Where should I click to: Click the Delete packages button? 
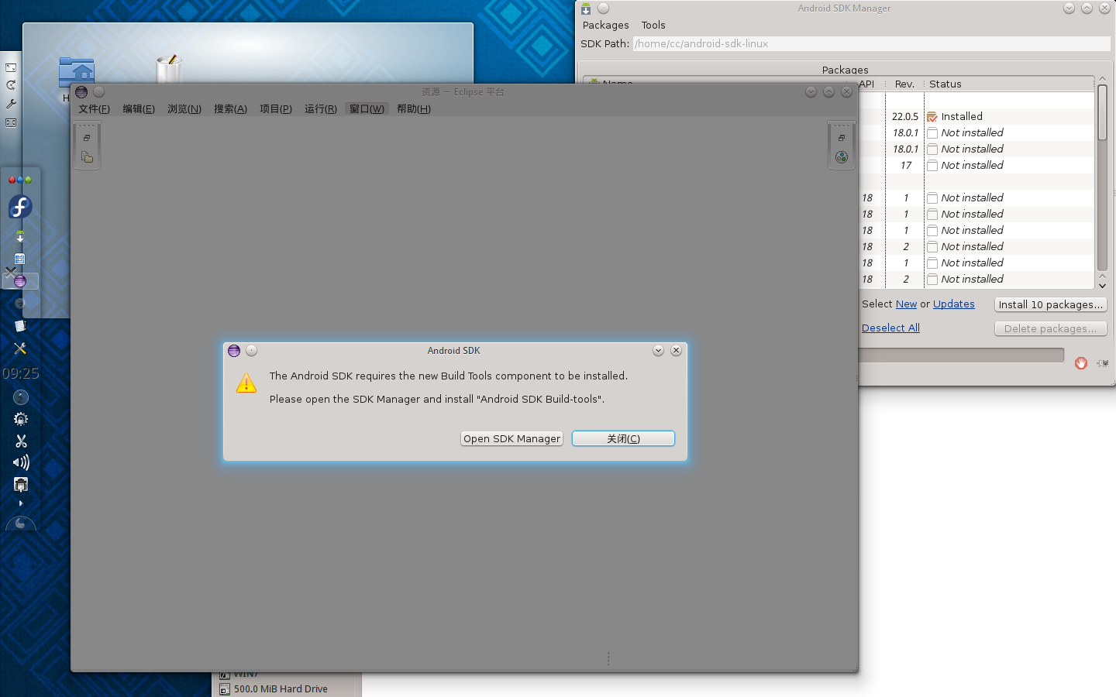pos(1050,328)
